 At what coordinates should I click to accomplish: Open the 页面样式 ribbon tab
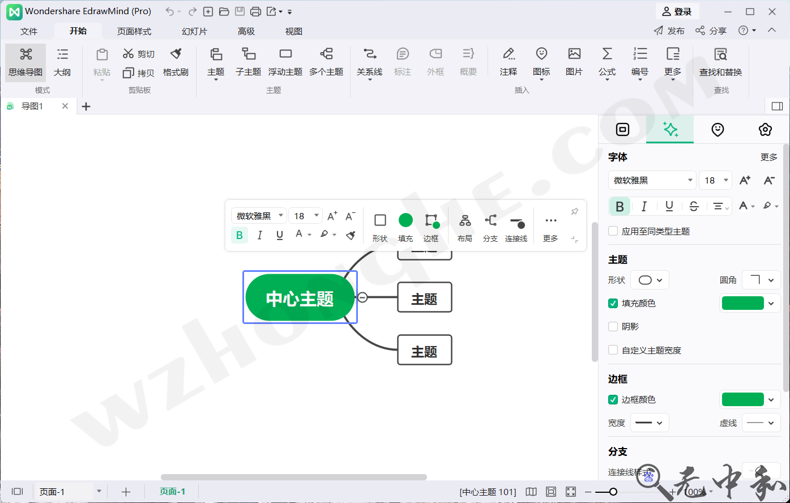coord(134,31)
